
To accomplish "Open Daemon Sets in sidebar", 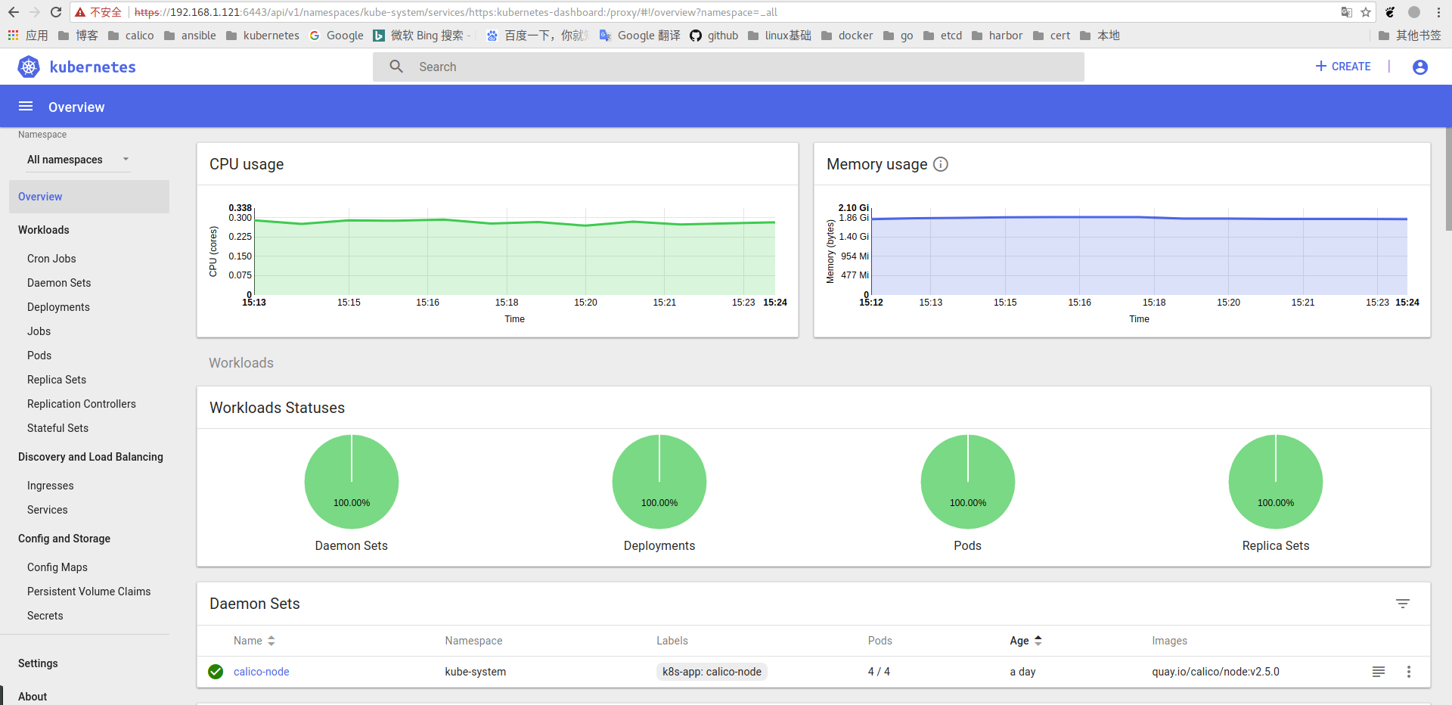I will point(59,283).
